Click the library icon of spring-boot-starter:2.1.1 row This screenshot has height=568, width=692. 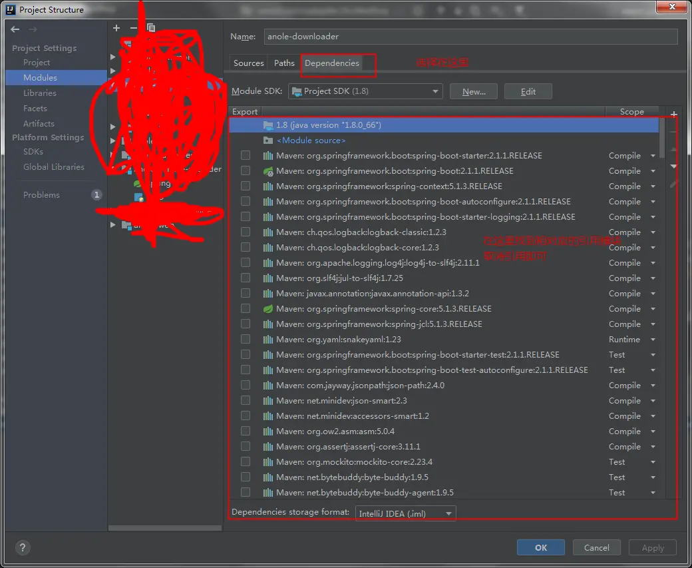(x=268, y=155)
